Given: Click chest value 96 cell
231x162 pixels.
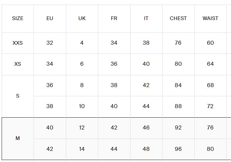Looking at the screenshot, I should [178, 149].
